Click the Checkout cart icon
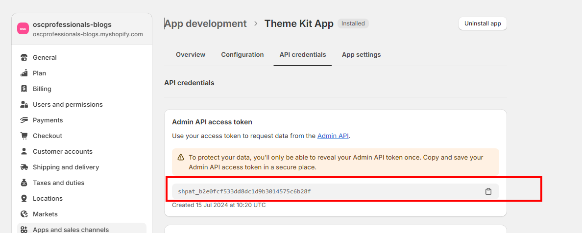The height and width of the screenshot is (233, 582). pos(24,136)
